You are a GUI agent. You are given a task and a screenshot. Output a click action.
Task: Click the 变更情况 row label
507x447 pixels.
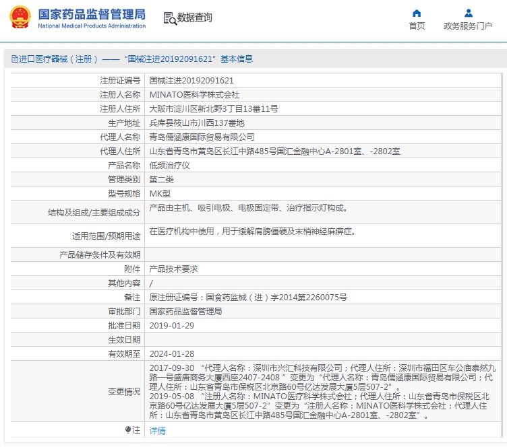tap(123, 392)
